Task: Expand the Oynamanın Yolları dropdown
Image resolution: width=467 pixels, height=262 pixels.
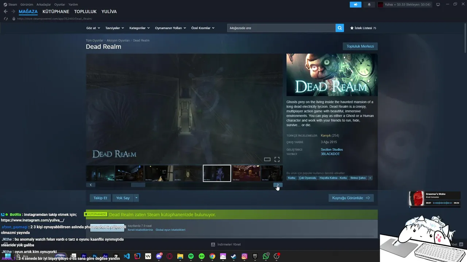Action: (x=170, y=28)
